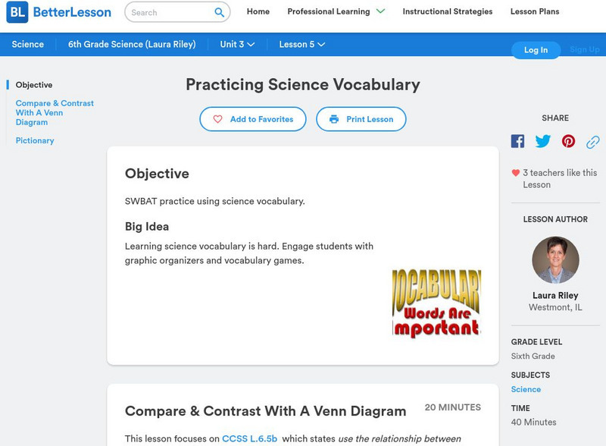Click the search magnifier icon
Viewport: 606px width, 446px height.
point(220,12)
